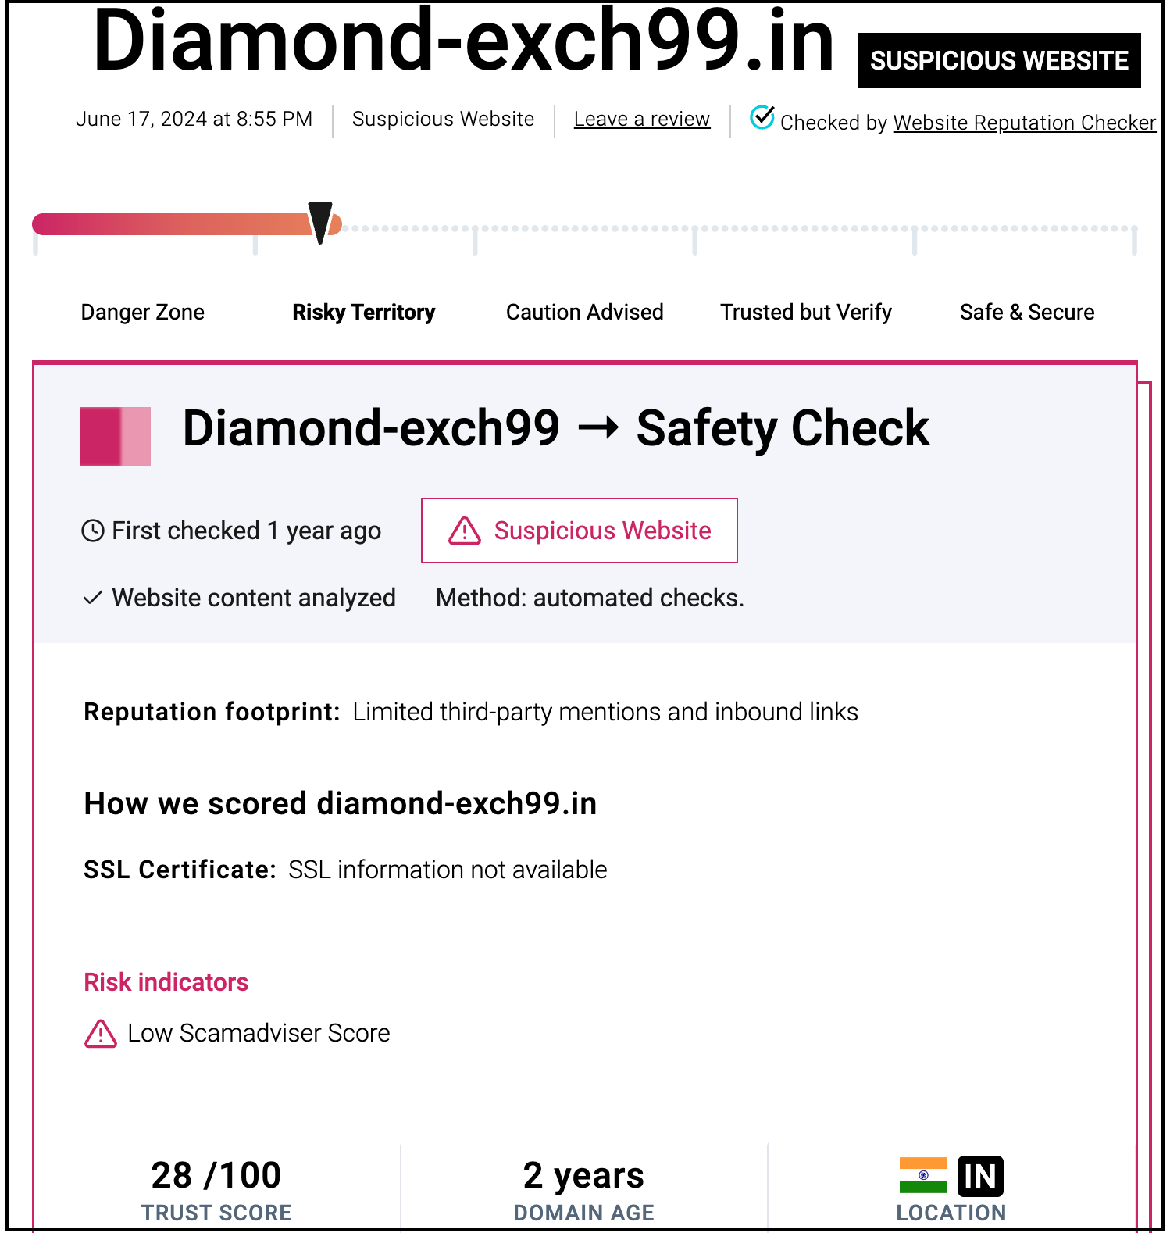This screenshot has width=1170, height=1233.
Task: Click the pink Risk indicators heading
Action: tap(166, 982)
